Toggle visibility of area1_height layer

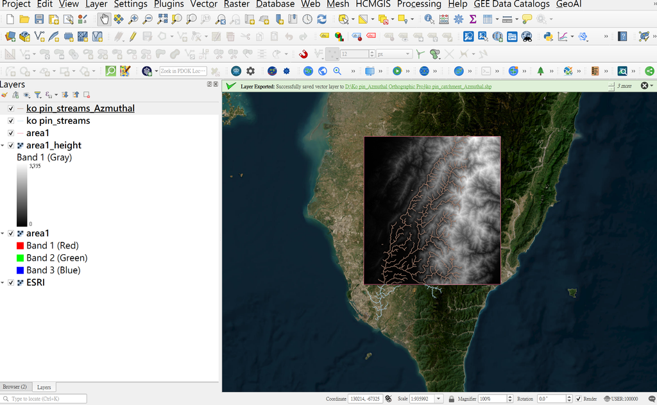[x=11, y=146]
